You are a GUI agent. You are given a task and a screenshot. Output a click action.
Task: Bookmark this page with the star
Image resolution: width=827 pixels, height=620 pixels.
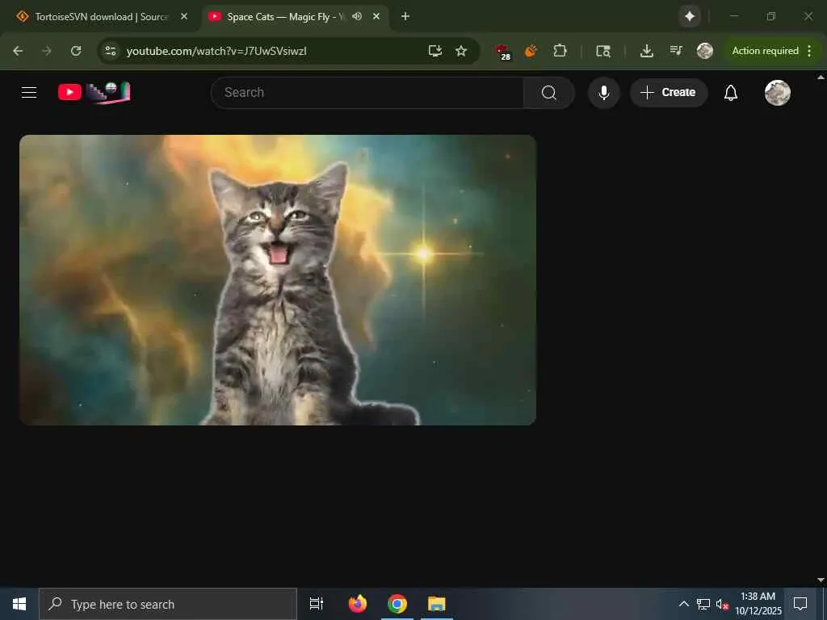point(461,51)
